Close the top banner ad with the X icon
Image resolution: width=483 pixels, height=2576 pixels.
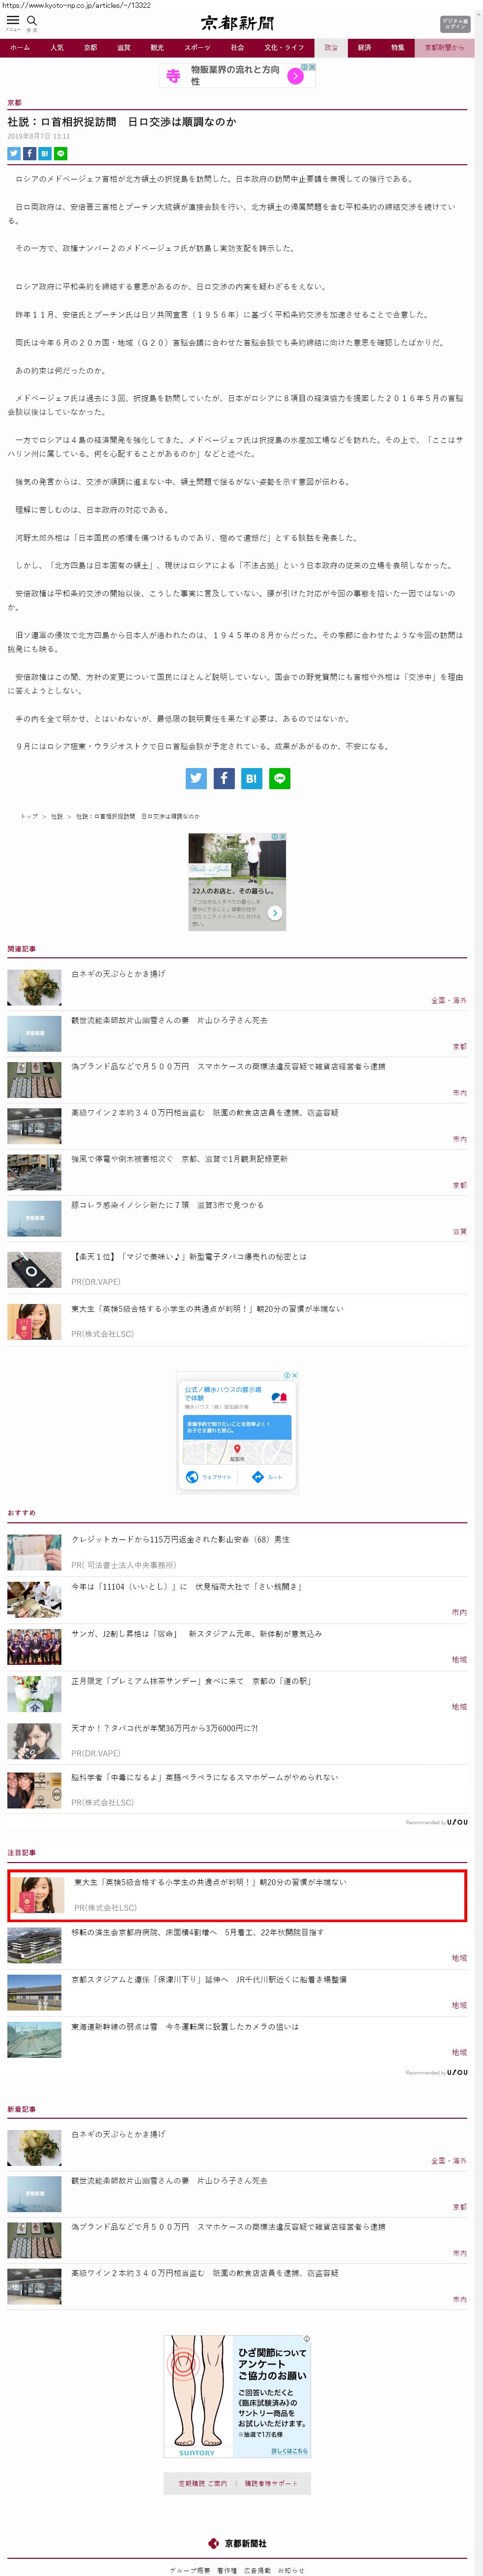coord(312,67)
